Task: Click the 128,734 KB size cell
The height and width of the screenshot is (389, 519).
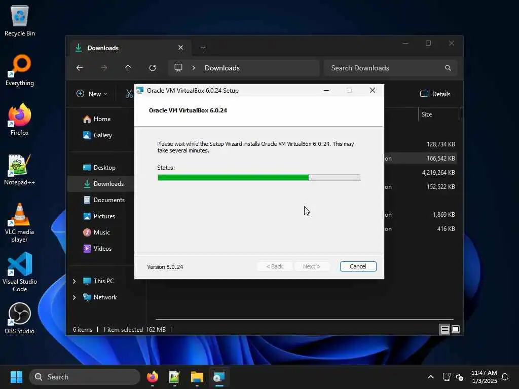Action: (440, 144)
